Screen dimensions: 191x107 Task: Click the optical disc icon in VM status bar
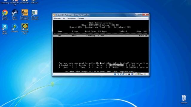click(x=118, y=74)
